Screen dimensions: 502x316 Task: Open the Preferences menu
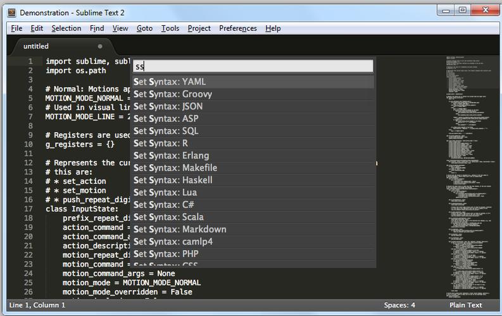click(238, 28)
